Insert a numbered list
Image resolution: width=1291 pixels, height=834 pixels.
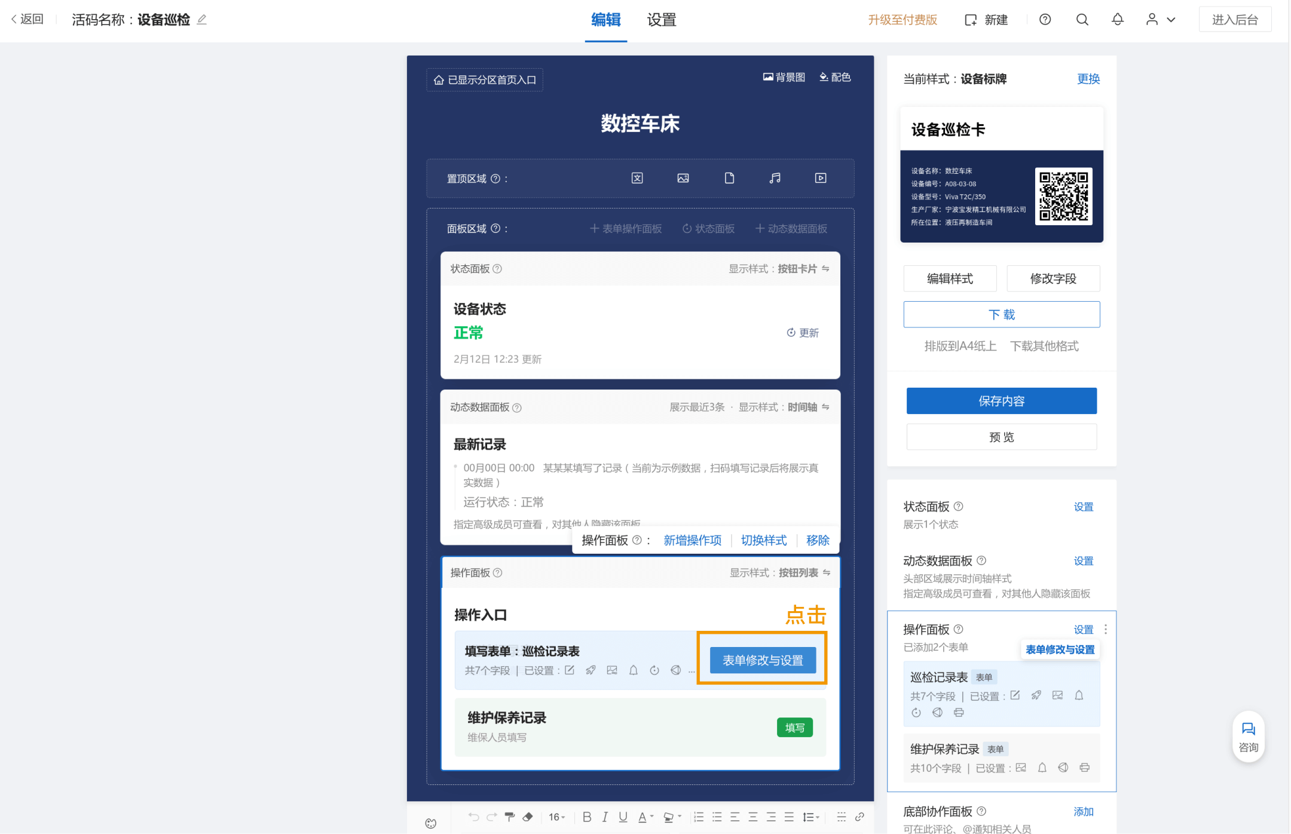click(699, 817)
